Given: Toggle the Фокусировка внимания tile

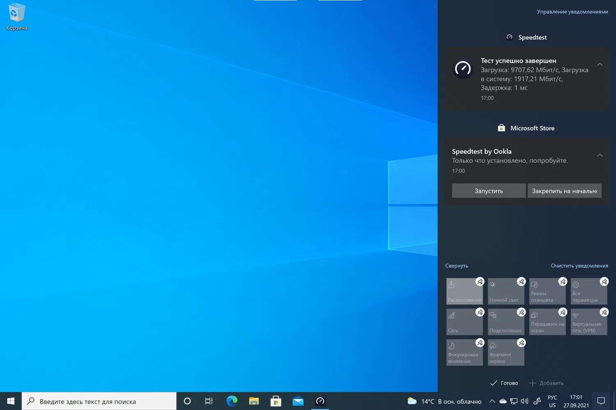Looking at the screenshot, I should coord(464,353).
